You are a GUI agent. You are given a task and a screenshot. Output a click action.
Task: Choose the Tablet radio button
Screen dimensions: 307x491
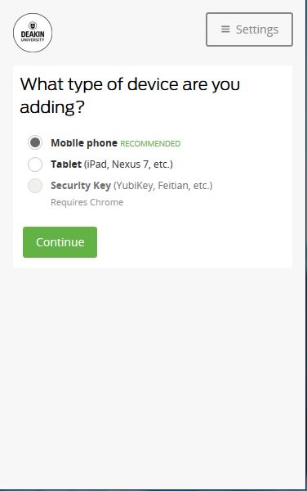point(35,164)
